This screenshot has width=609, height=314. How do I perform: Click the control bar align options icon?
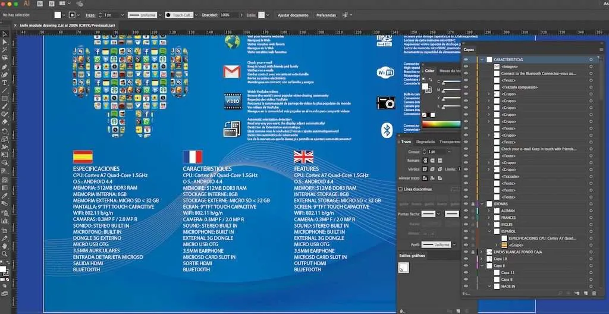coord(346,15)
